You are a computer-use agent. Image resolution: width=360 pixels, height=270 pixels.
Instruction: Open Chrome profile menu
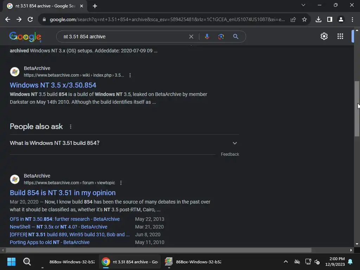[341, 20]
